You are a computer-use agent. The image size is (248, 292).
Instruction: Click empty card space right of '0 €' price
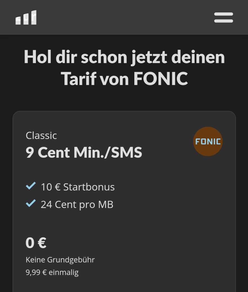135,243
